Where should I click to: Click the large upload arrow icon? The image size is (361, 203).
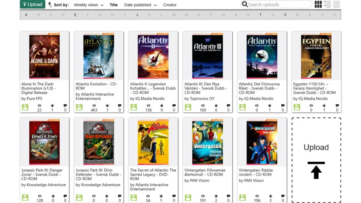316,170
